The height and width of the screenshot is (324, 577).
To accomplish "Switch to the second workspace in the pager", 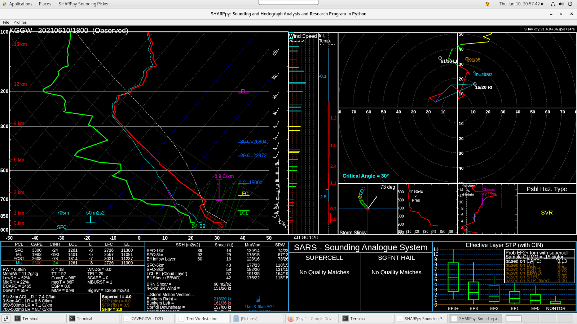I will click(x=530, y=319).
